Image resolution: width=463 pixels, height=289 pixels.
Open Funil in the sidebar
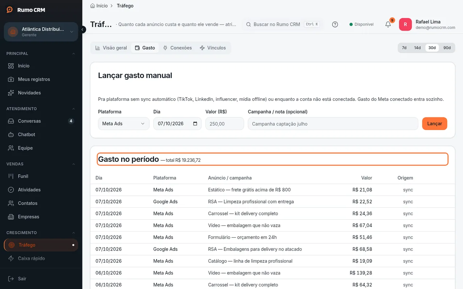pyautogui.click(x=41, y=176)
